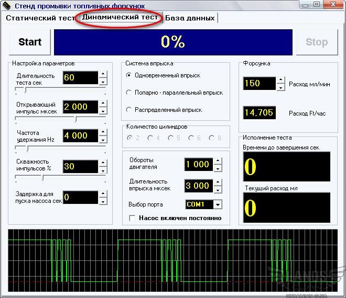The width and height of the screenshot is (346, 298).
Task: Open the База данных tab
Action: click(190, 18)
